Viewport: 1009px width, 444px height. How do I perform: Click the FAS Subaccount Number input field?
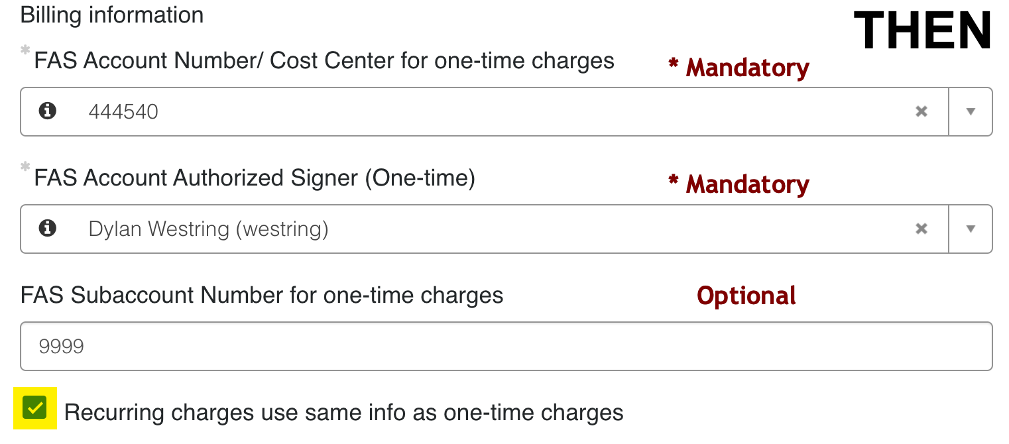click(x=506, y=346)
